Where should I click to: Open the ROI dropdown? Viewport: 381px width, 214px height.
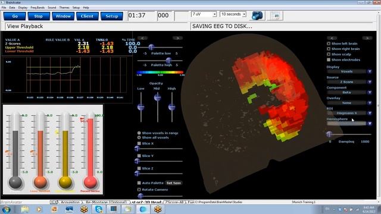(370, 113)
